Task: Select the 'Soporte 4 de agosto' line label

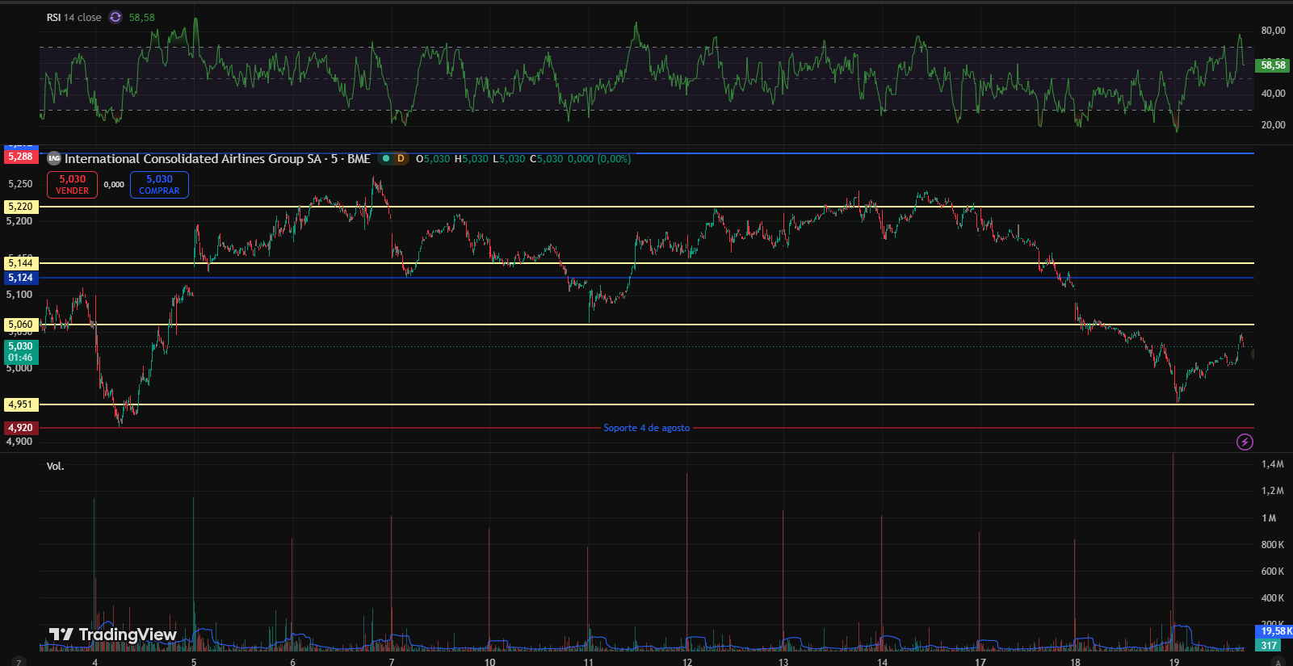Action: (647, 428)
